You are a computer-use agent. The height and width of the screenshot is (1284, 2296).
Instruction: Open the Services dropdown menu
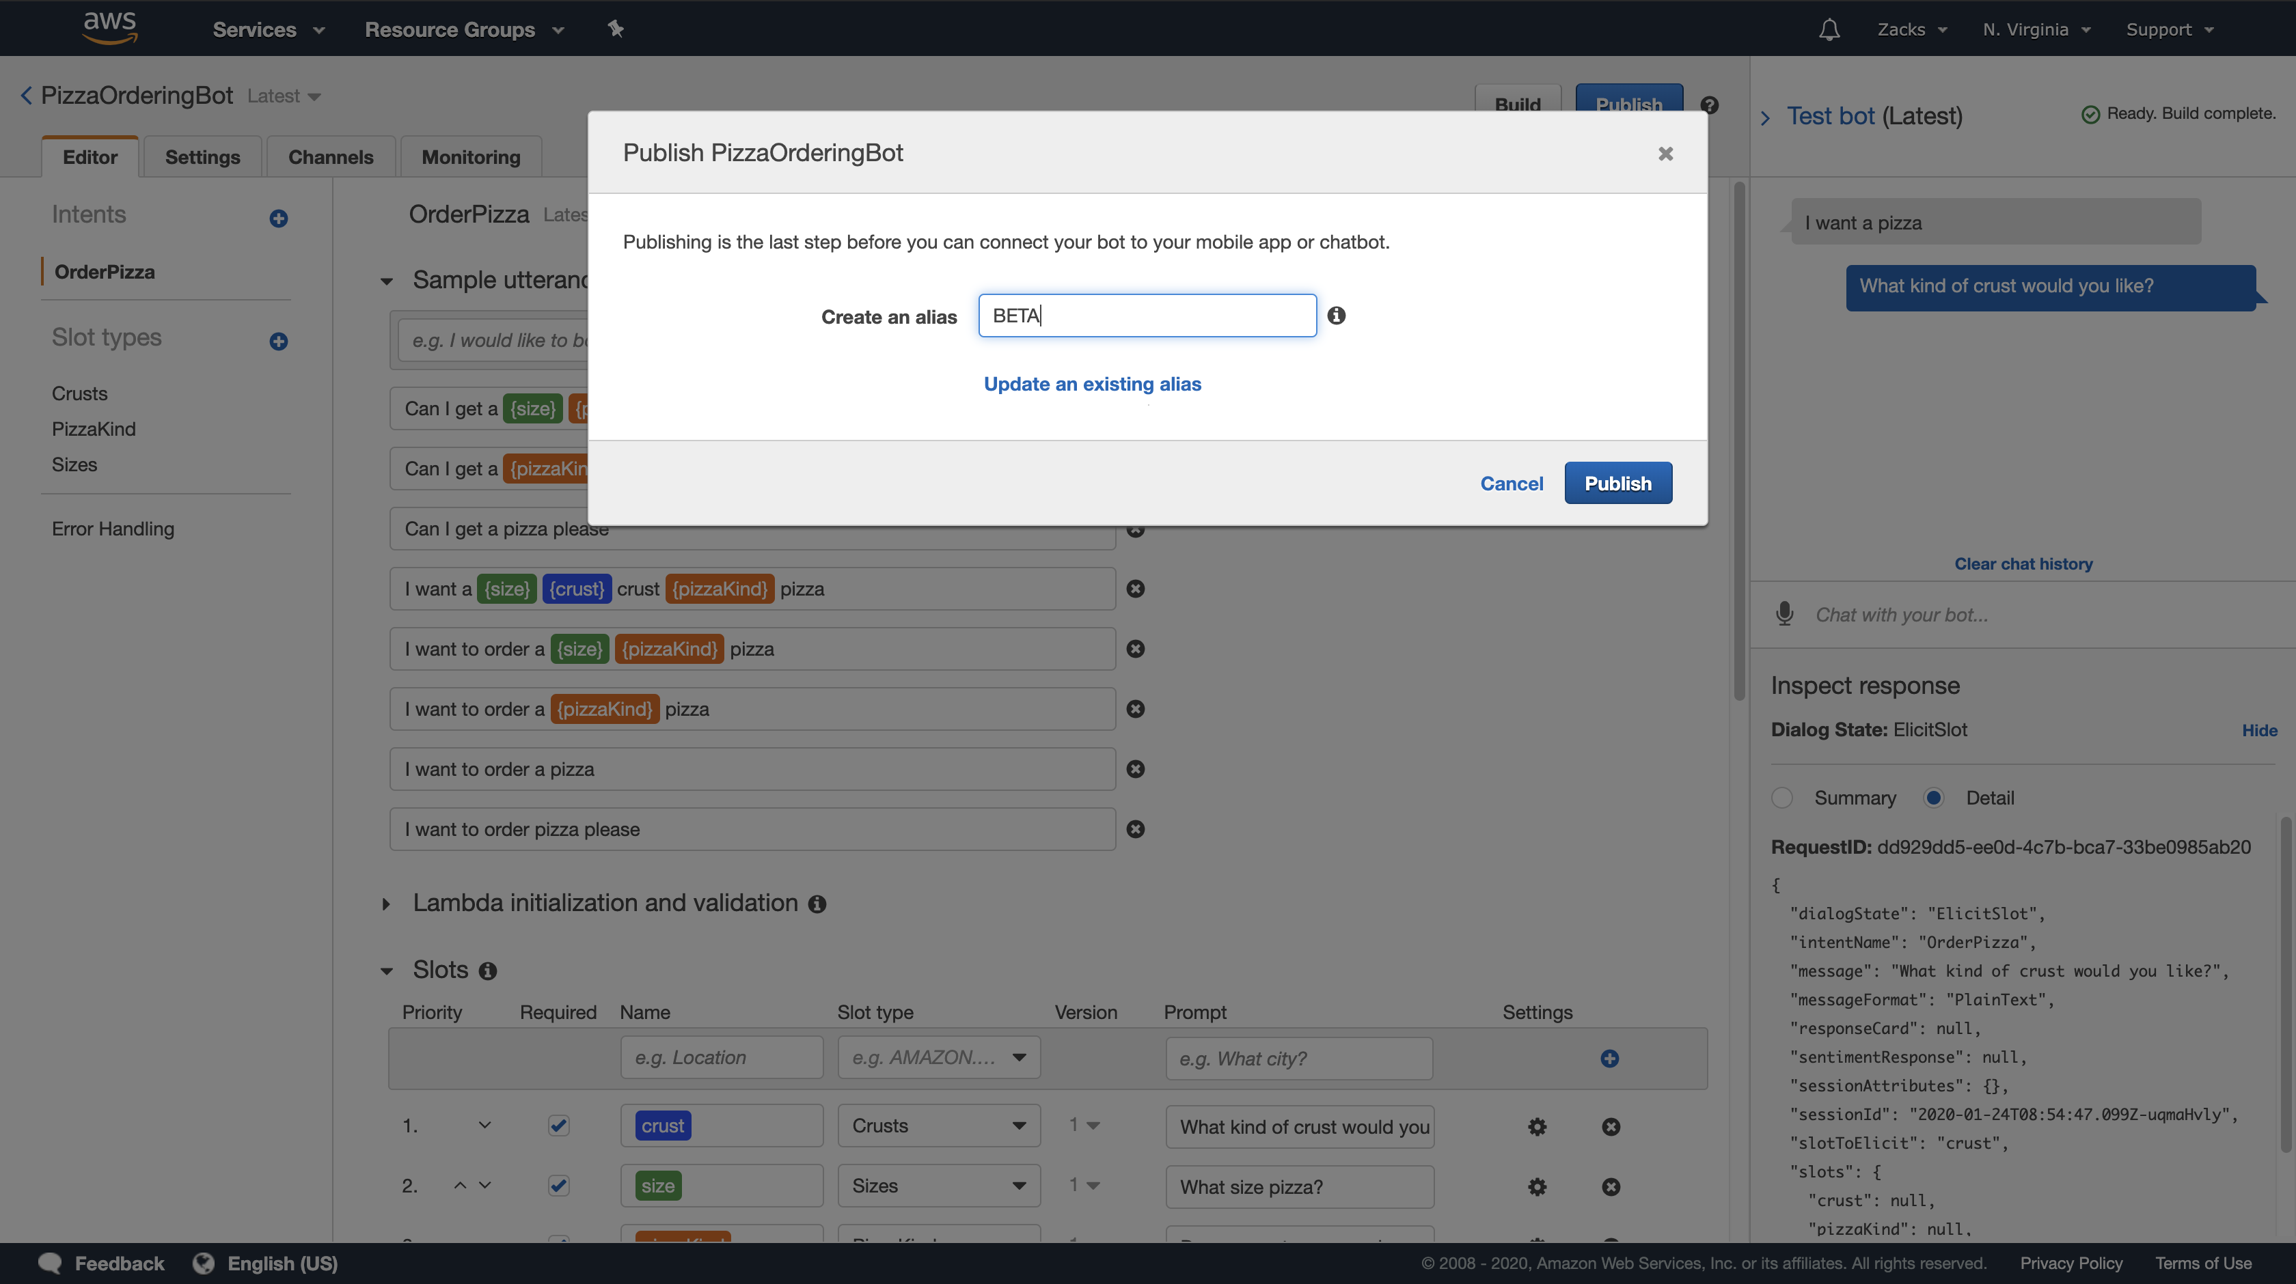(x=267, y=29)
